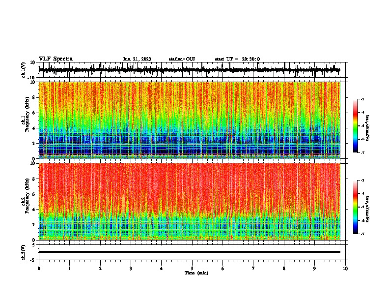
Task: Click the ch.2 colorbar log(PSD) label
Action: [368, 209]
